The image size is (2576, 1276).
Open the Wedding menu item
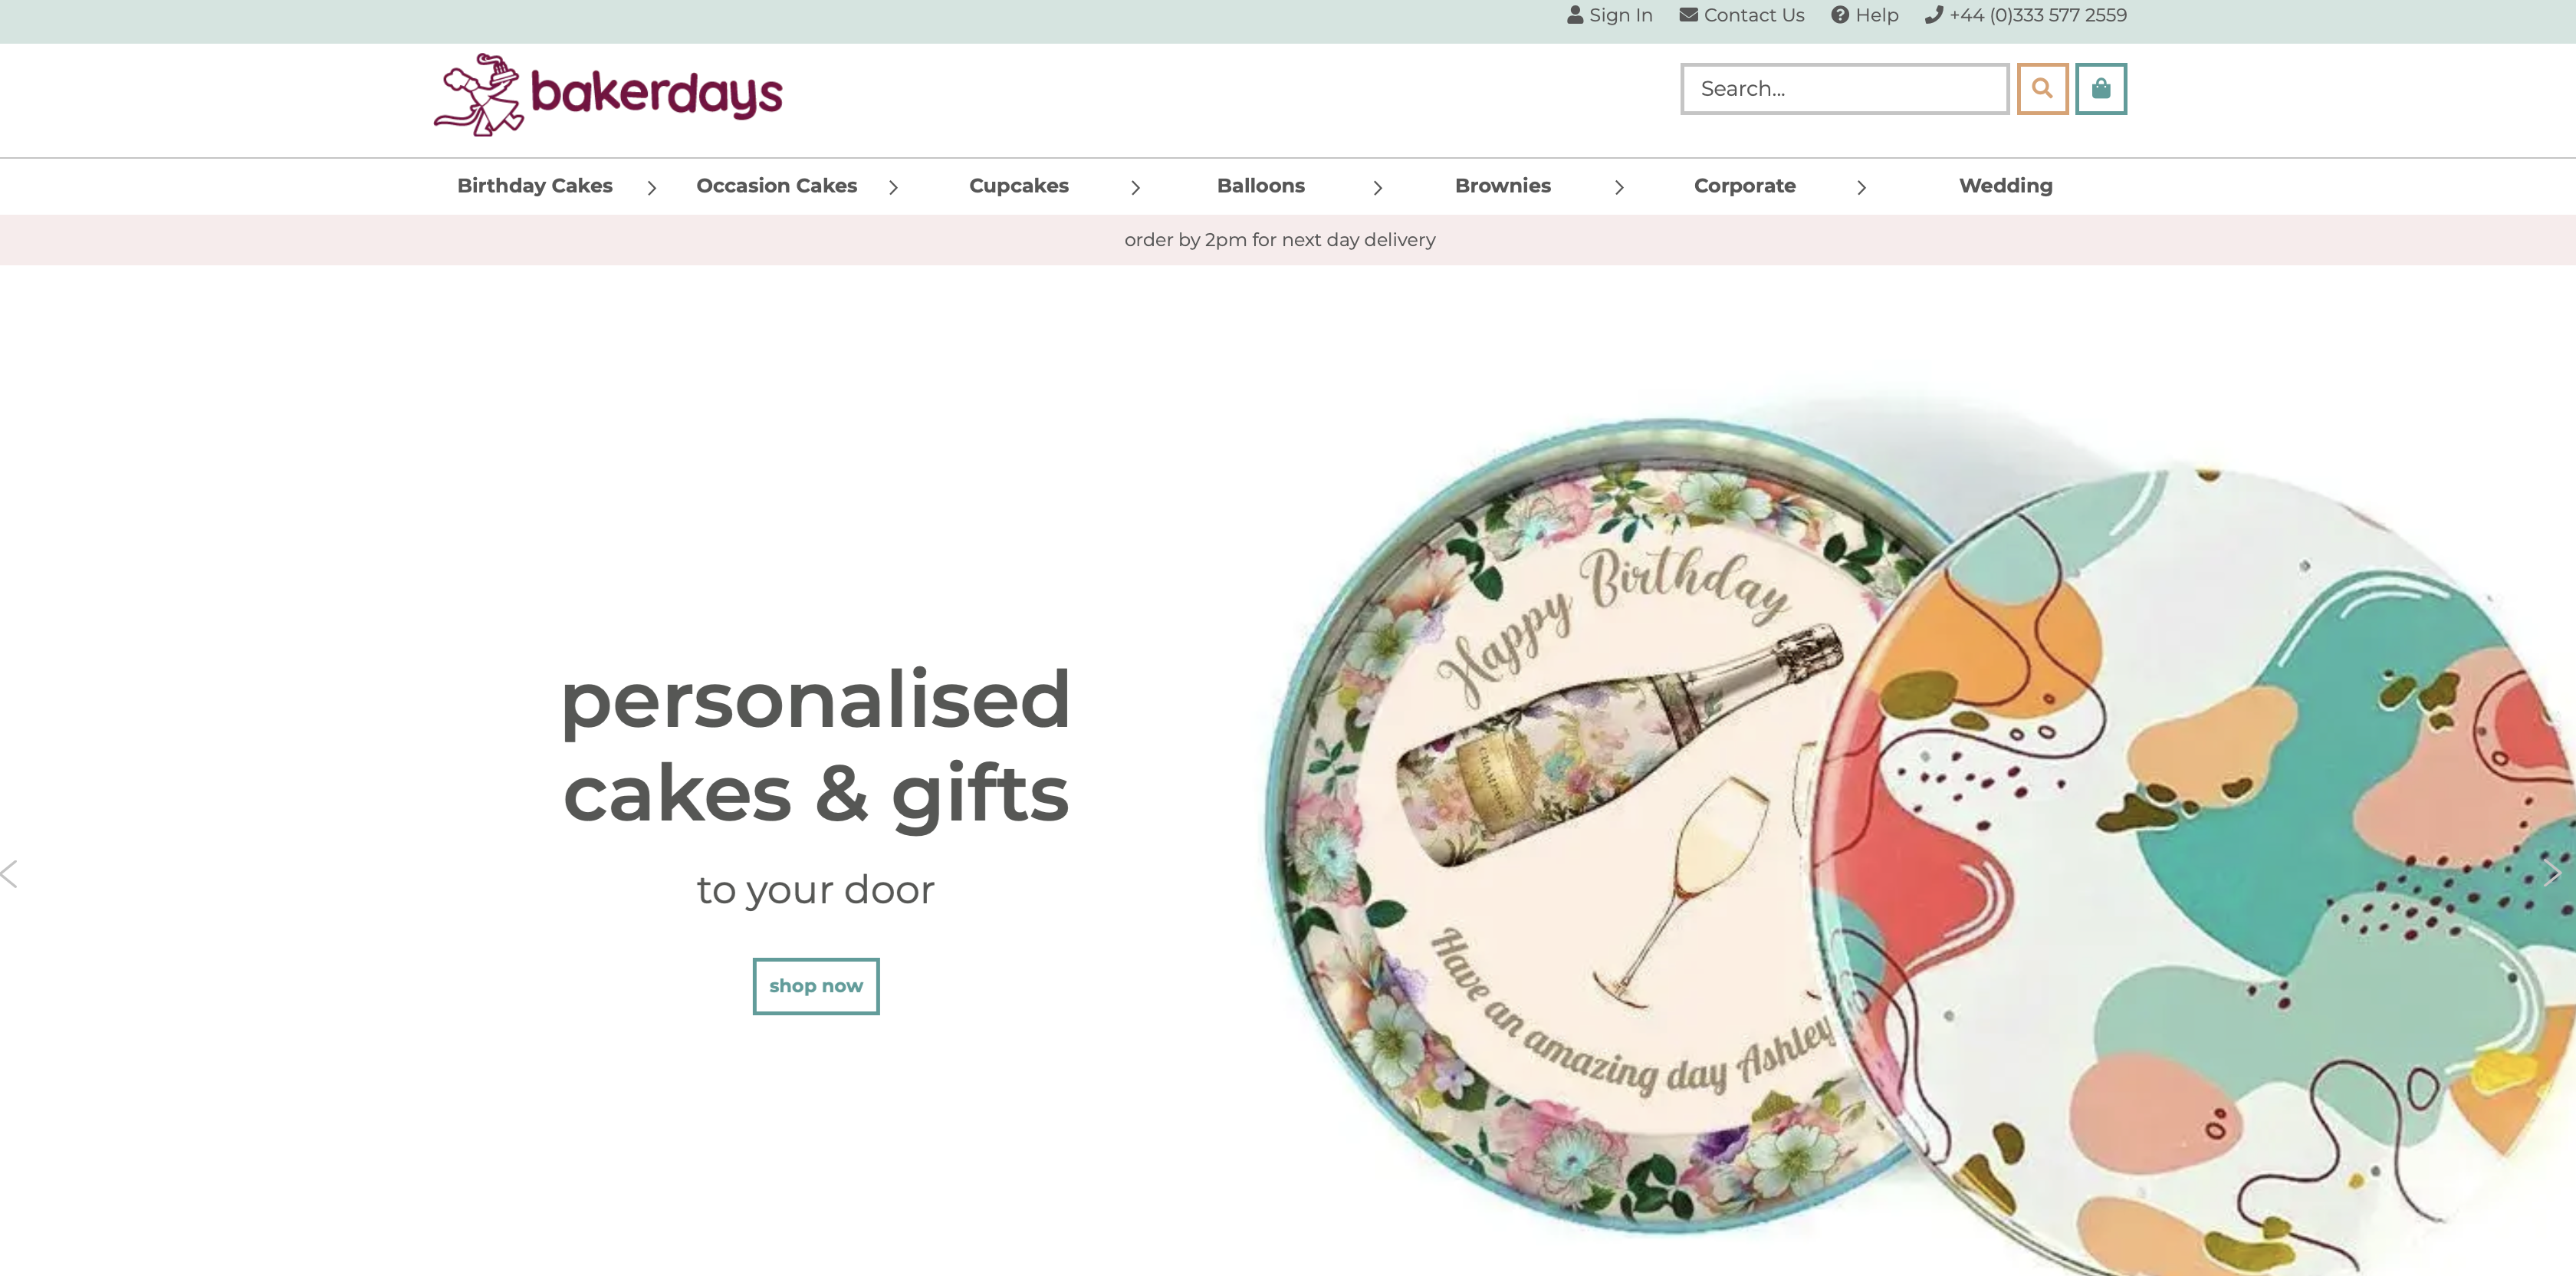coord(2006,186)
